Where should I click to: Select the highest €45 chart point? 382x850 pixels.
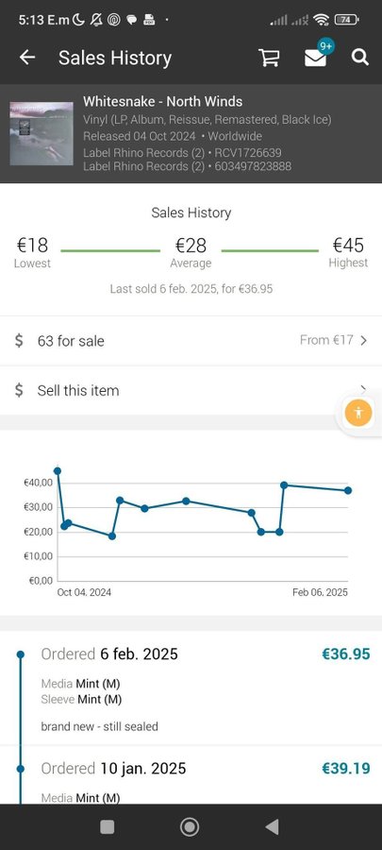tap(58, 471)
